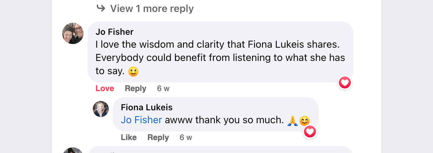Viewport: 433px width, 153px height.
Task: Click the partially visible avatar at bottom
Action: point(73,150)
